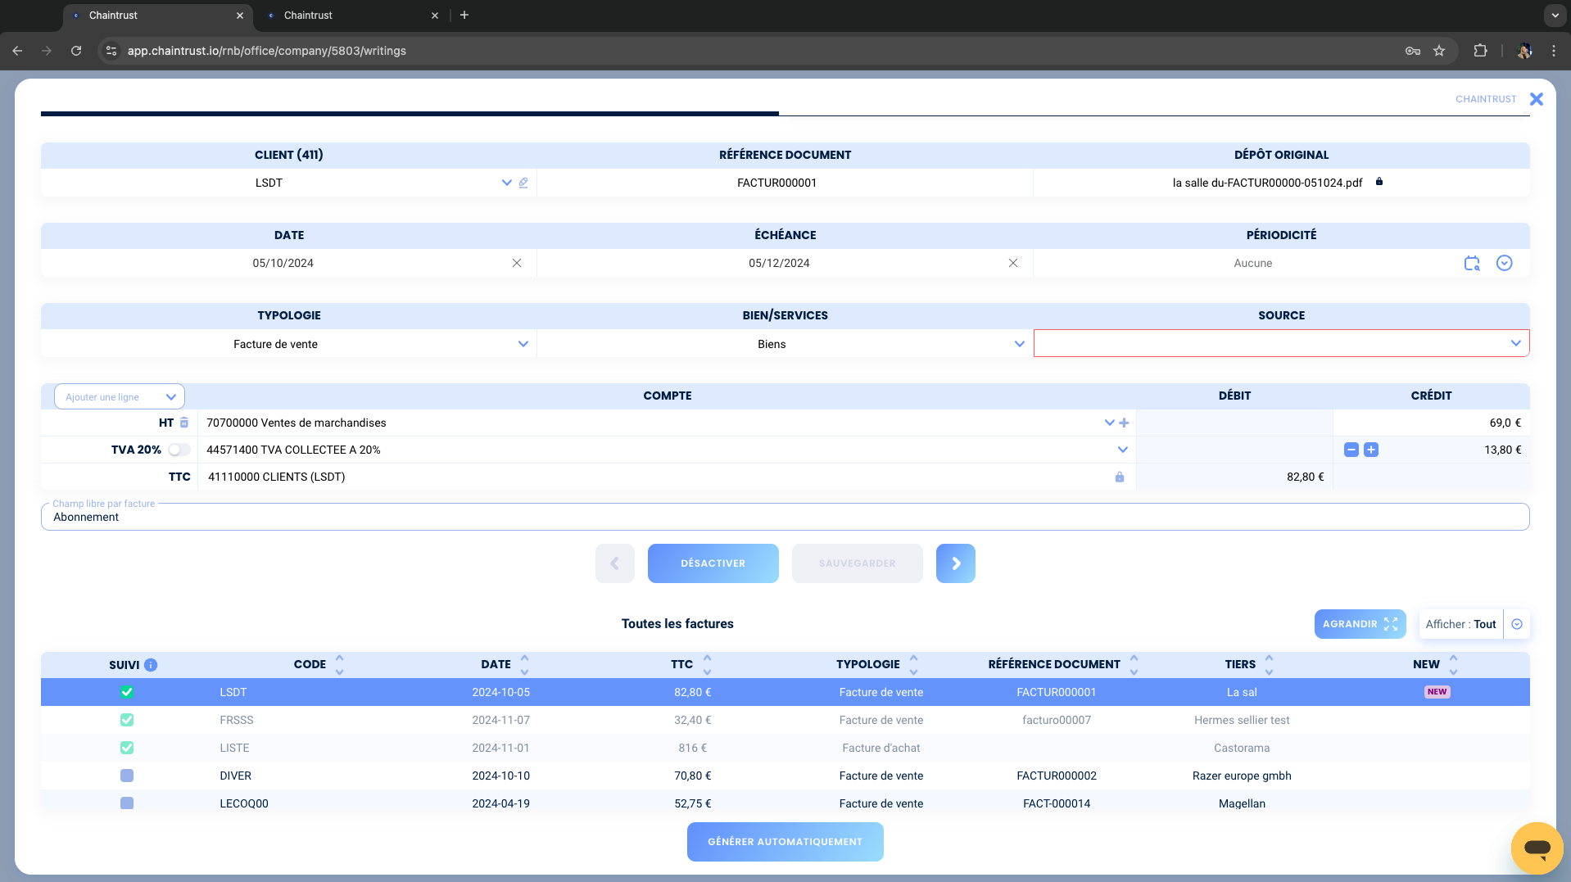Clear the 05/10/2024 date with the X icon
1571x882 pixels.
[517, 263]
